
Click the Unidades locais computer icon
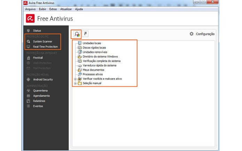pos(80,43)
